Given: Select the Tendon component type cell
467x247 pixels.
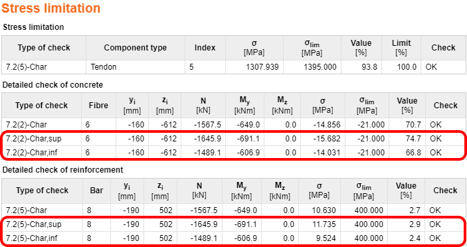Looking at the screenshot, I should [x=136, y=67].
